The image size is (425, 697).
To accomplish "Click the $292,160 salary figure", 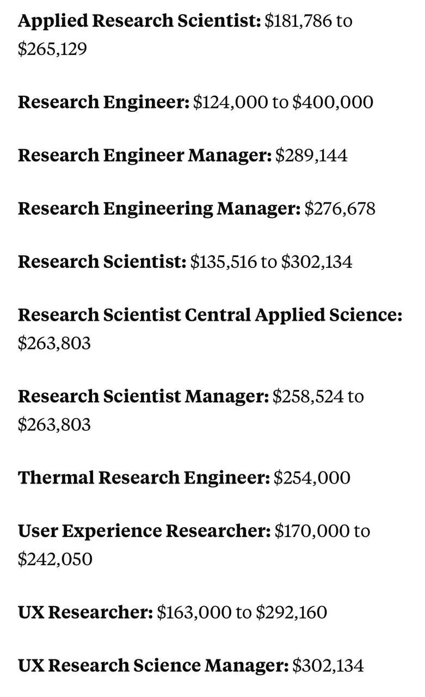I will (x=291, y=612).
